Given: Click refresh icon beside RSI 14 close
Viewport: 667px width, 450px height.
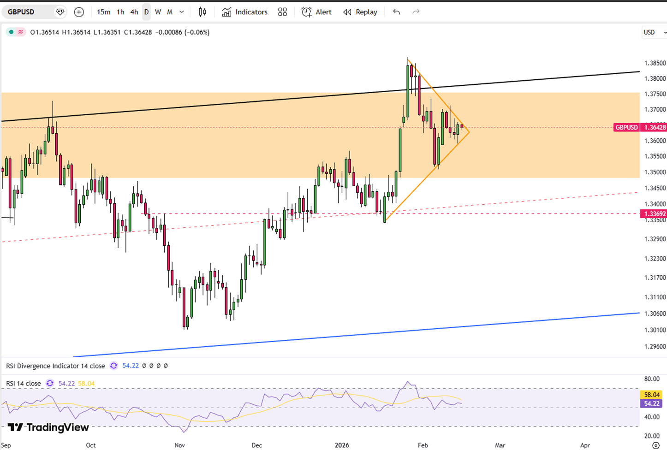Looking at the screenshot, I should coord(50,383).
